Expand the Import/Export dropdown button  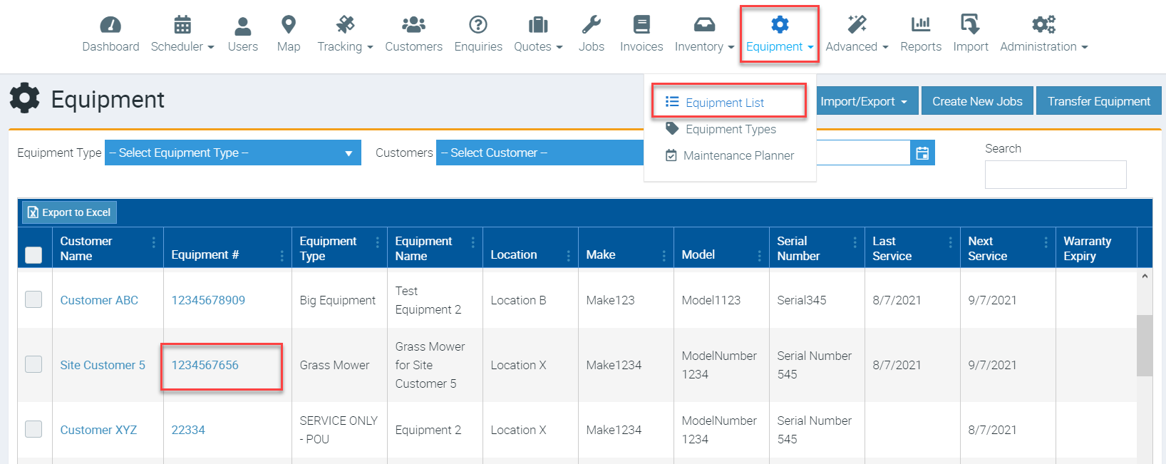tap(863, 101)
